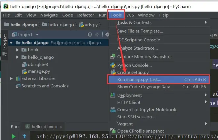Viewport: 218px width, 140px height.
Task: Open the Refactor menu
Action: 86,15
